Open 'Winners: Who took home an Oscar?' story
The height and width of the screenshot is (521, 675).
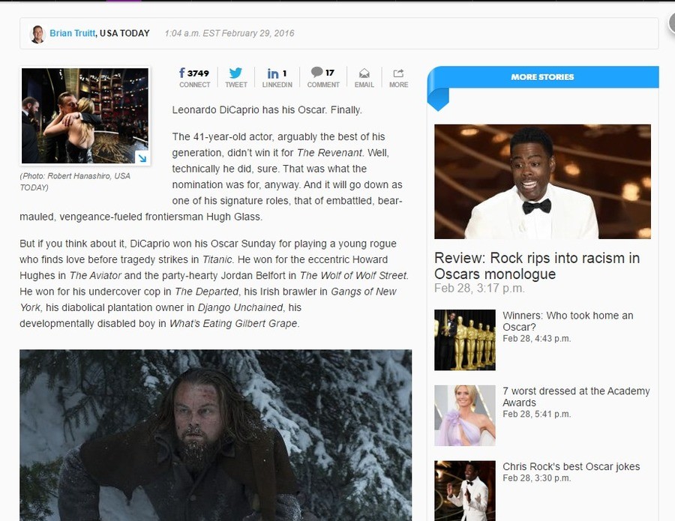pyautogui.click(x=568, y=321)
